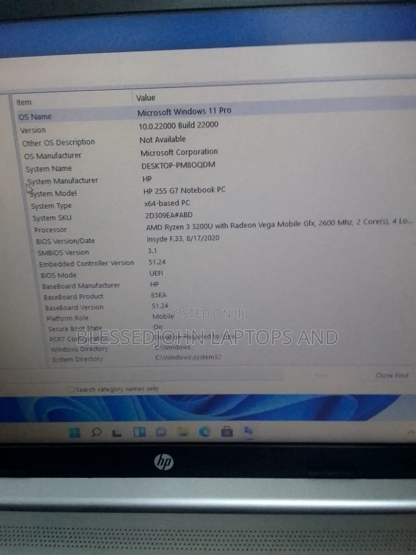The image size is (416, 555).
Task: Click value 2D309EA#ABD
Action: [169, 215]
